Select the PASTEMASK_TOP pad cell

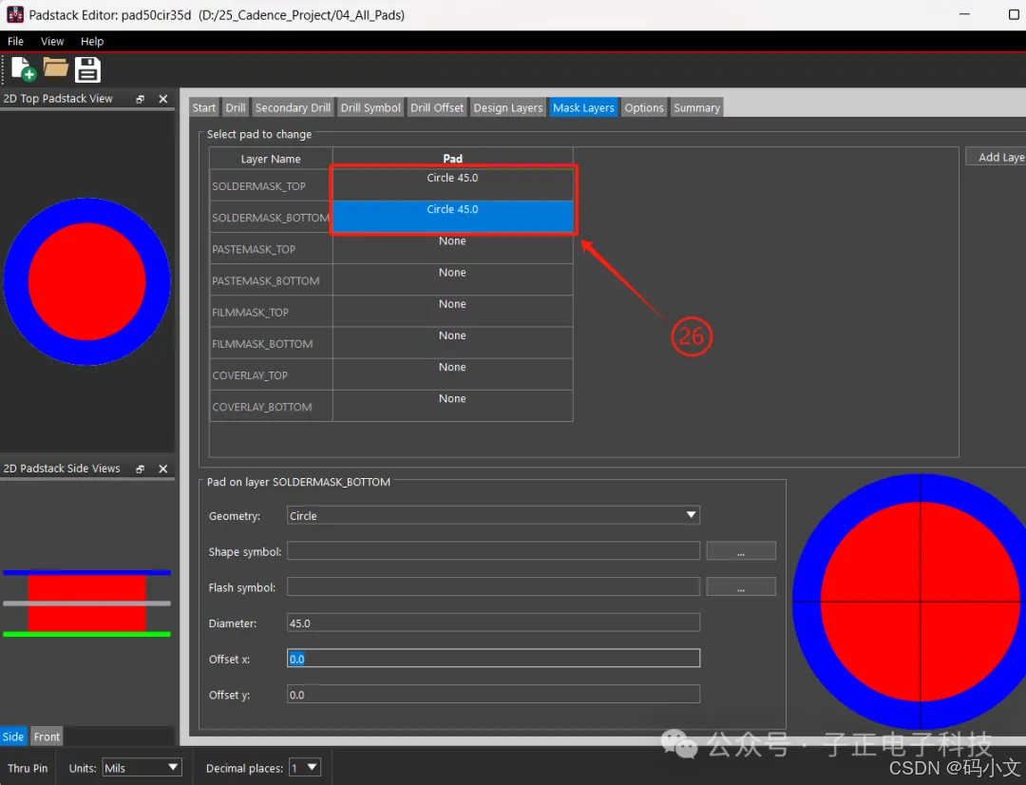453,247
